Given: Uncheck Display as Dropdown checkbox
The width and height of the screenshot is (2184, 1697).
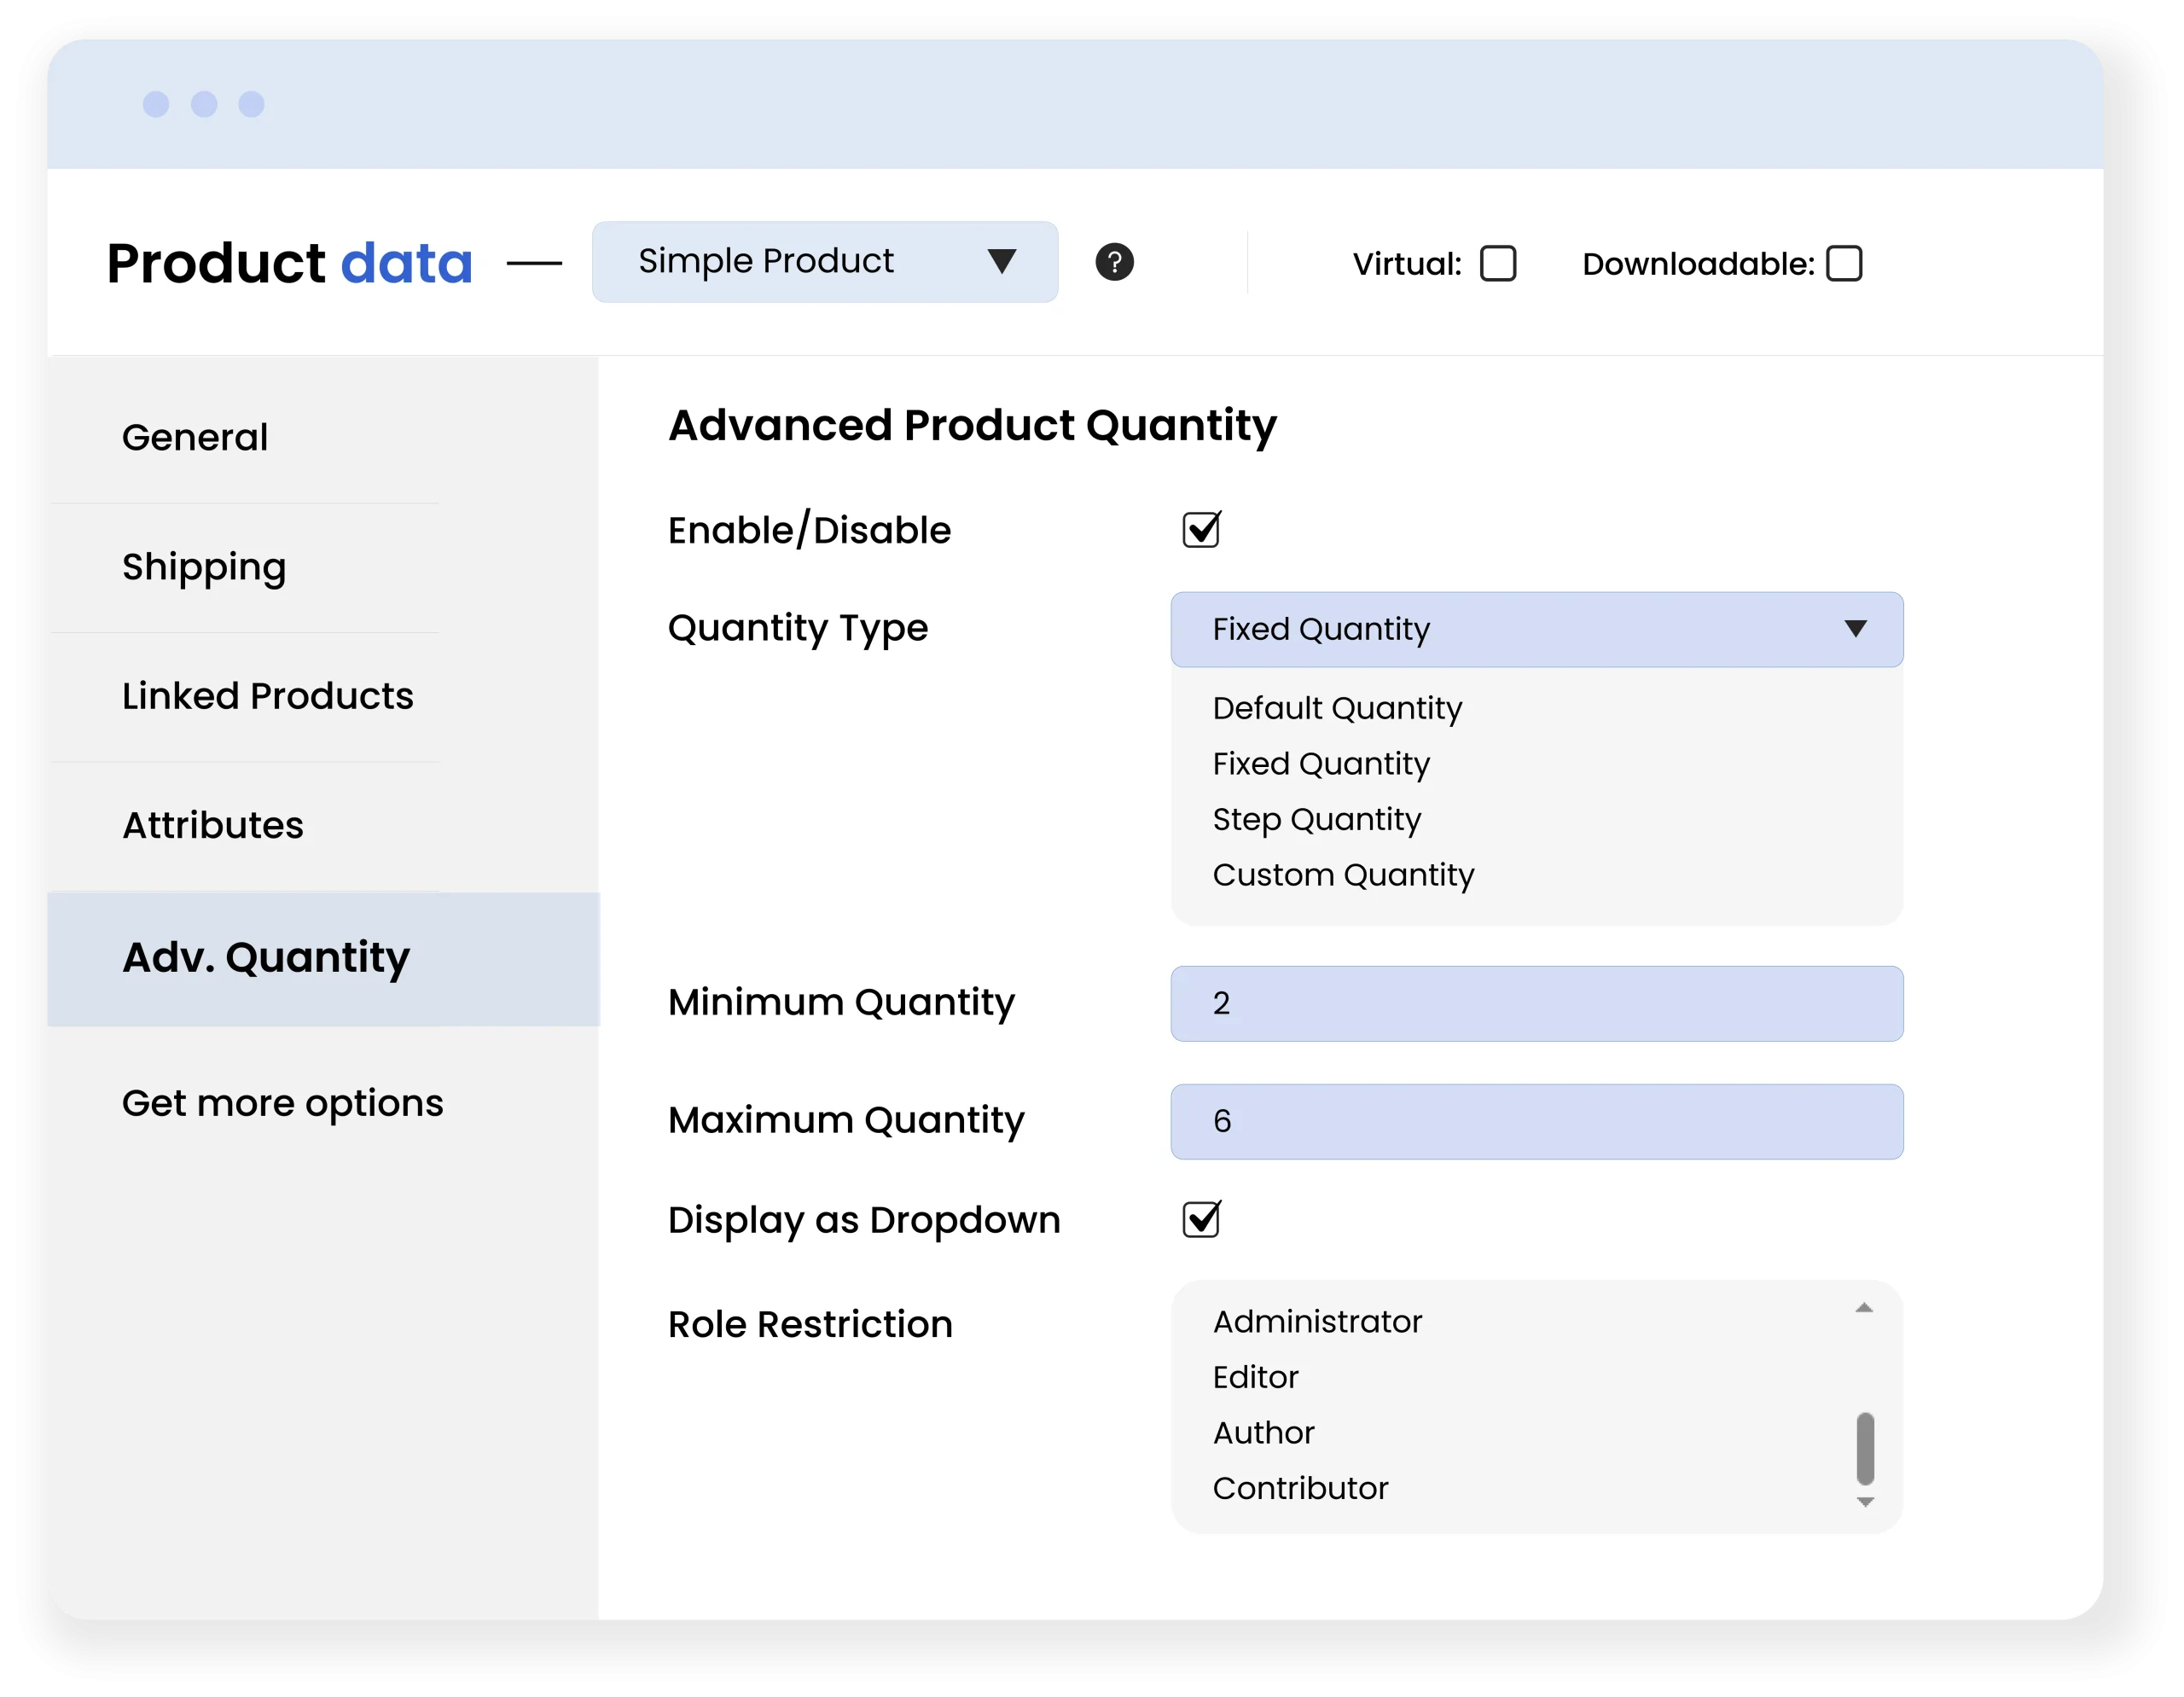Looking at the screenshot, I should (x=1200, y=1219).
